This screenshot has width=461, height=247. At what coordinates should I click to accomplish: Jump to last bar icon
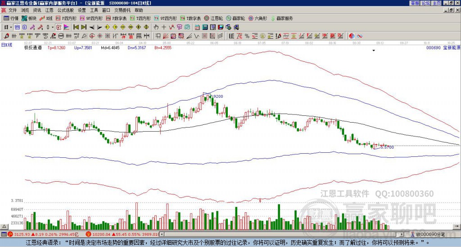click(84, 27)
